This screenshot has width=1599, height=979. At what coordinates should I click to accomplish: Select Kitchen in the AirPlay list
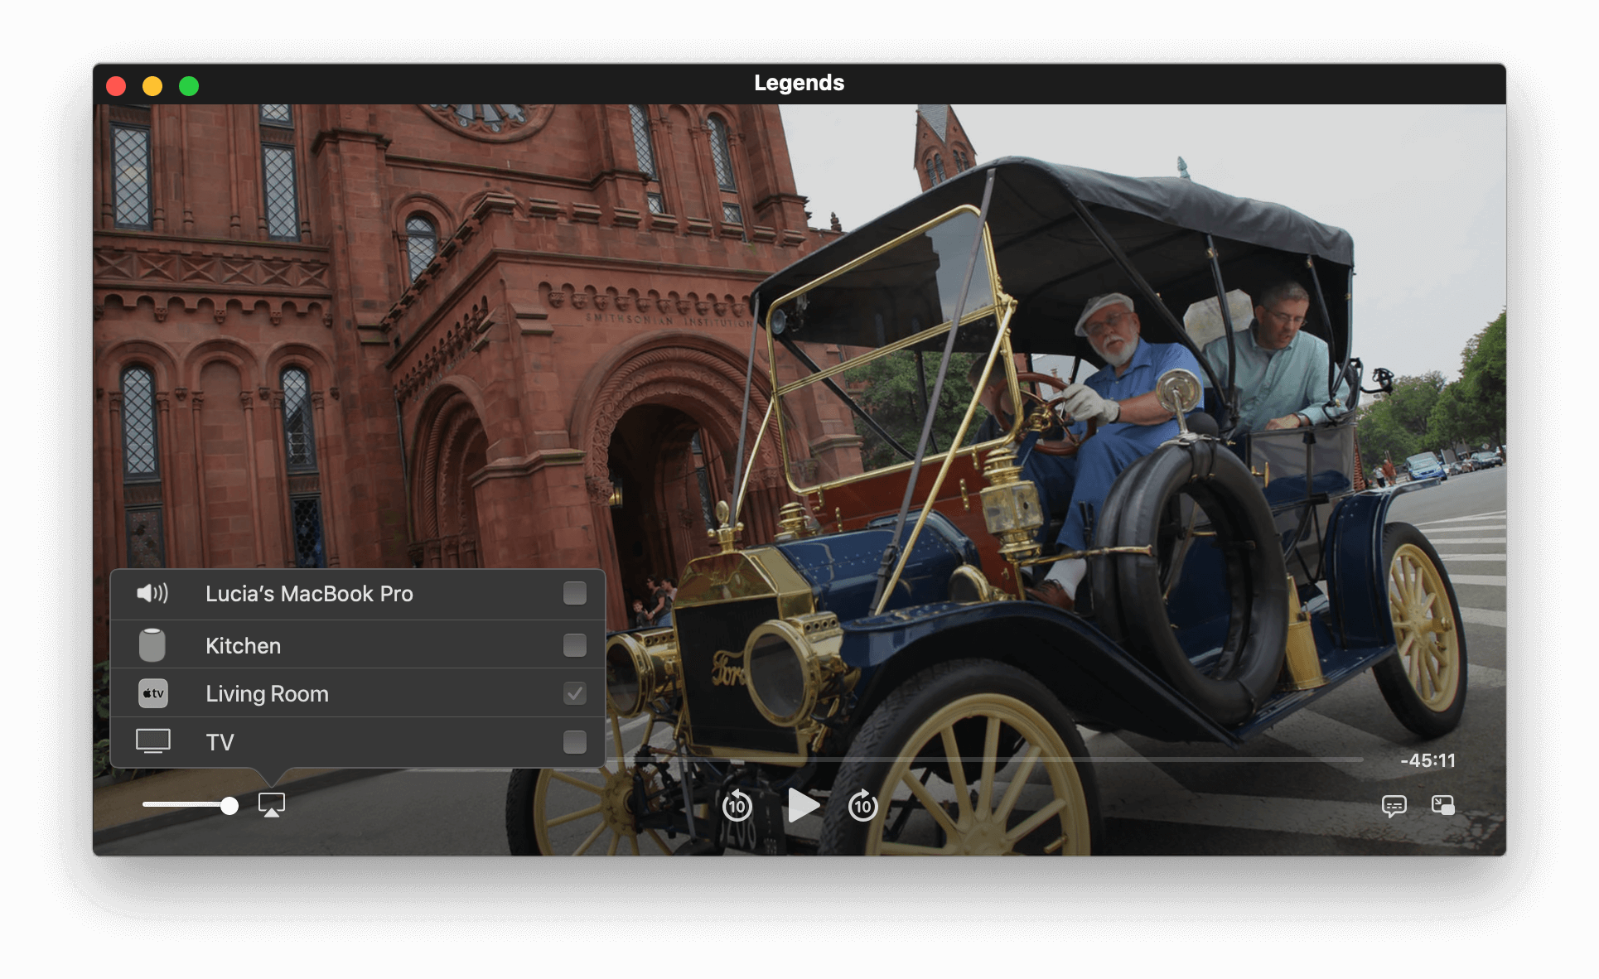point(244,646)
